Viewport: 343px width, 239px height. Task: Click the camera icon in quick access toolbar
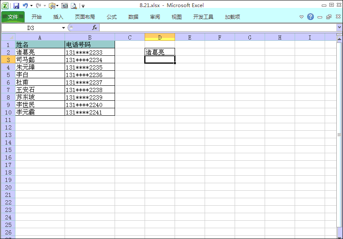pyautogui.click(x=65, y=6)
